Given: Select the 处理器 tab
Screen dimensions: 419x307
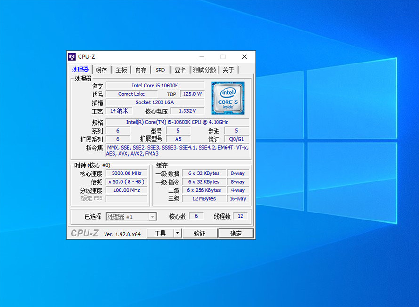Looking at the screenshot, I should point(80,70).
